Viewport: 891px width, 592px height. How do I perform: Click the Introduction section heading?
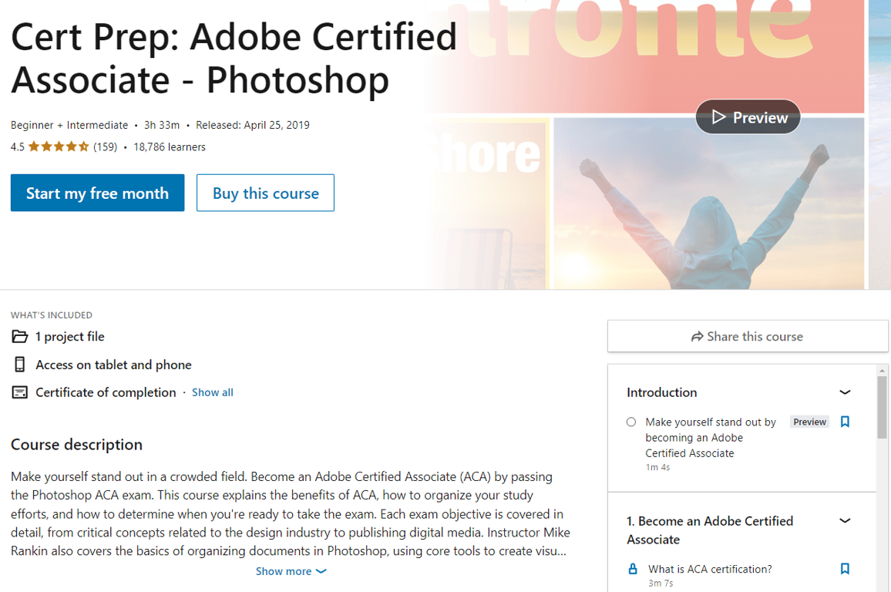pos(661,392)
